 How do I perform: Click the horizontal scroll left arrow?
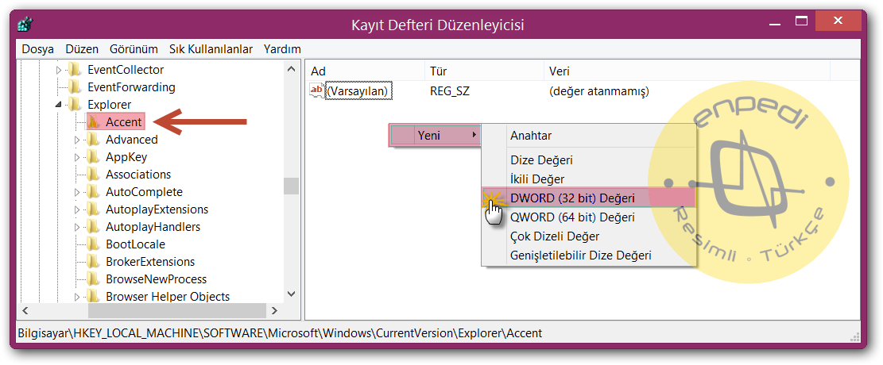[x=25, y=310]
